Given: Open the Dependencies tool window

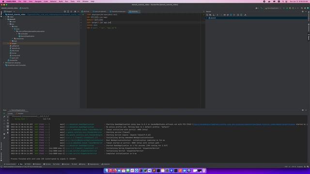Looking at the screenshot, I should (x=93, y=164).
